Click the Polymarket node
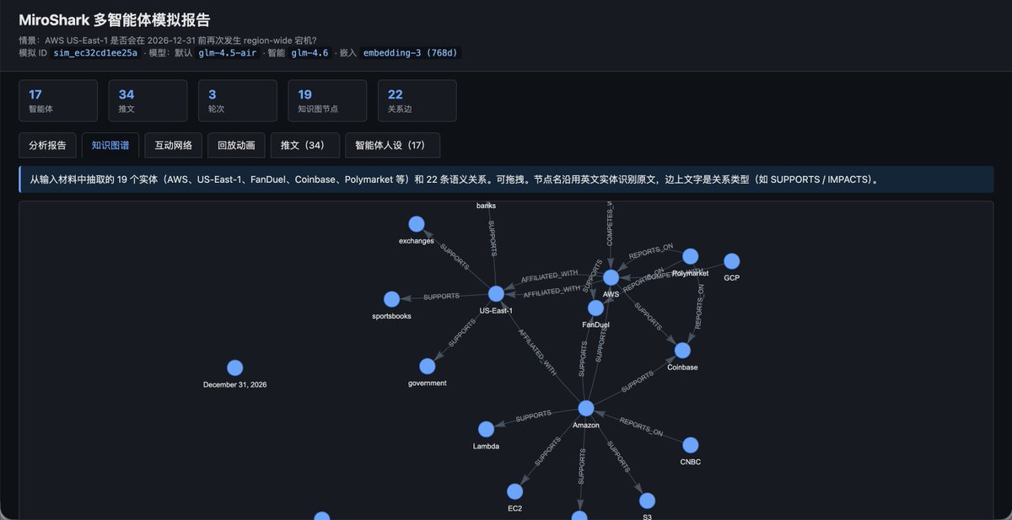This screenshot has width=1012, height=520. [690, 256]
